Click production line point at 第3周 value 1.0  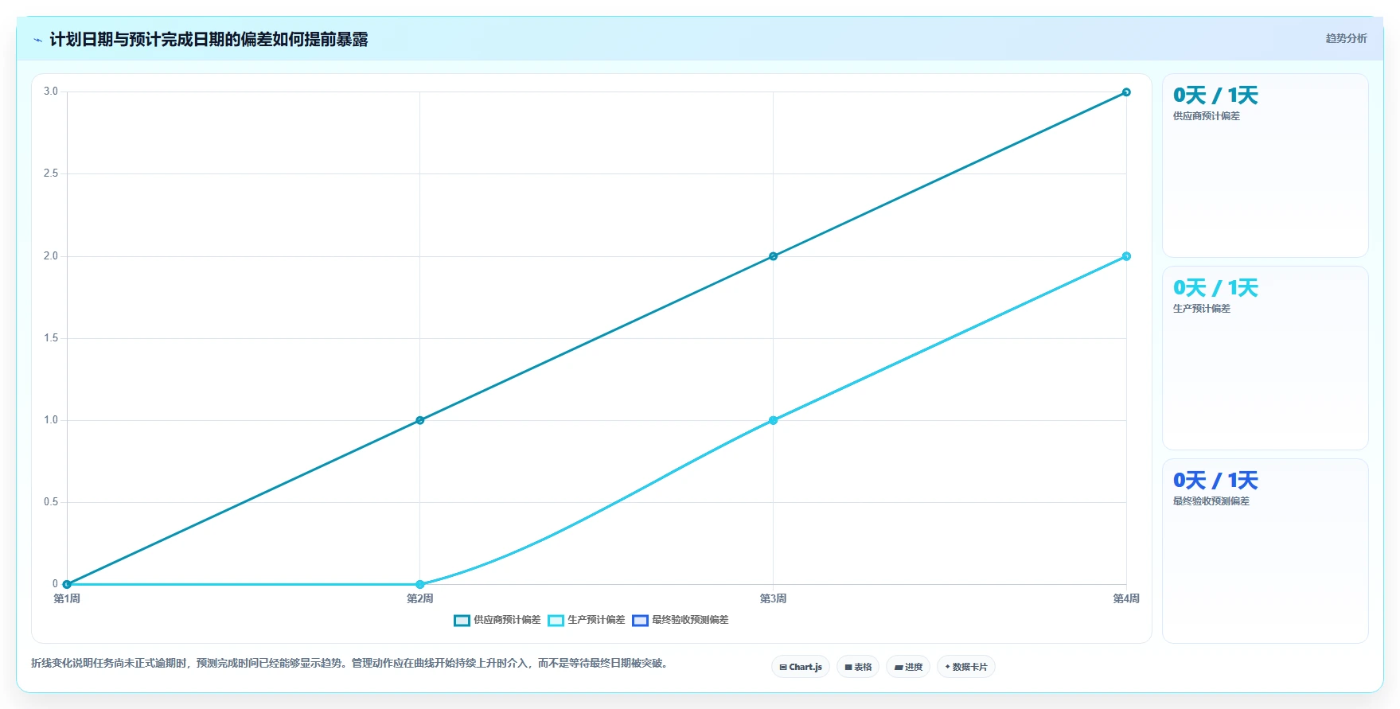click(x=773, y=420)
